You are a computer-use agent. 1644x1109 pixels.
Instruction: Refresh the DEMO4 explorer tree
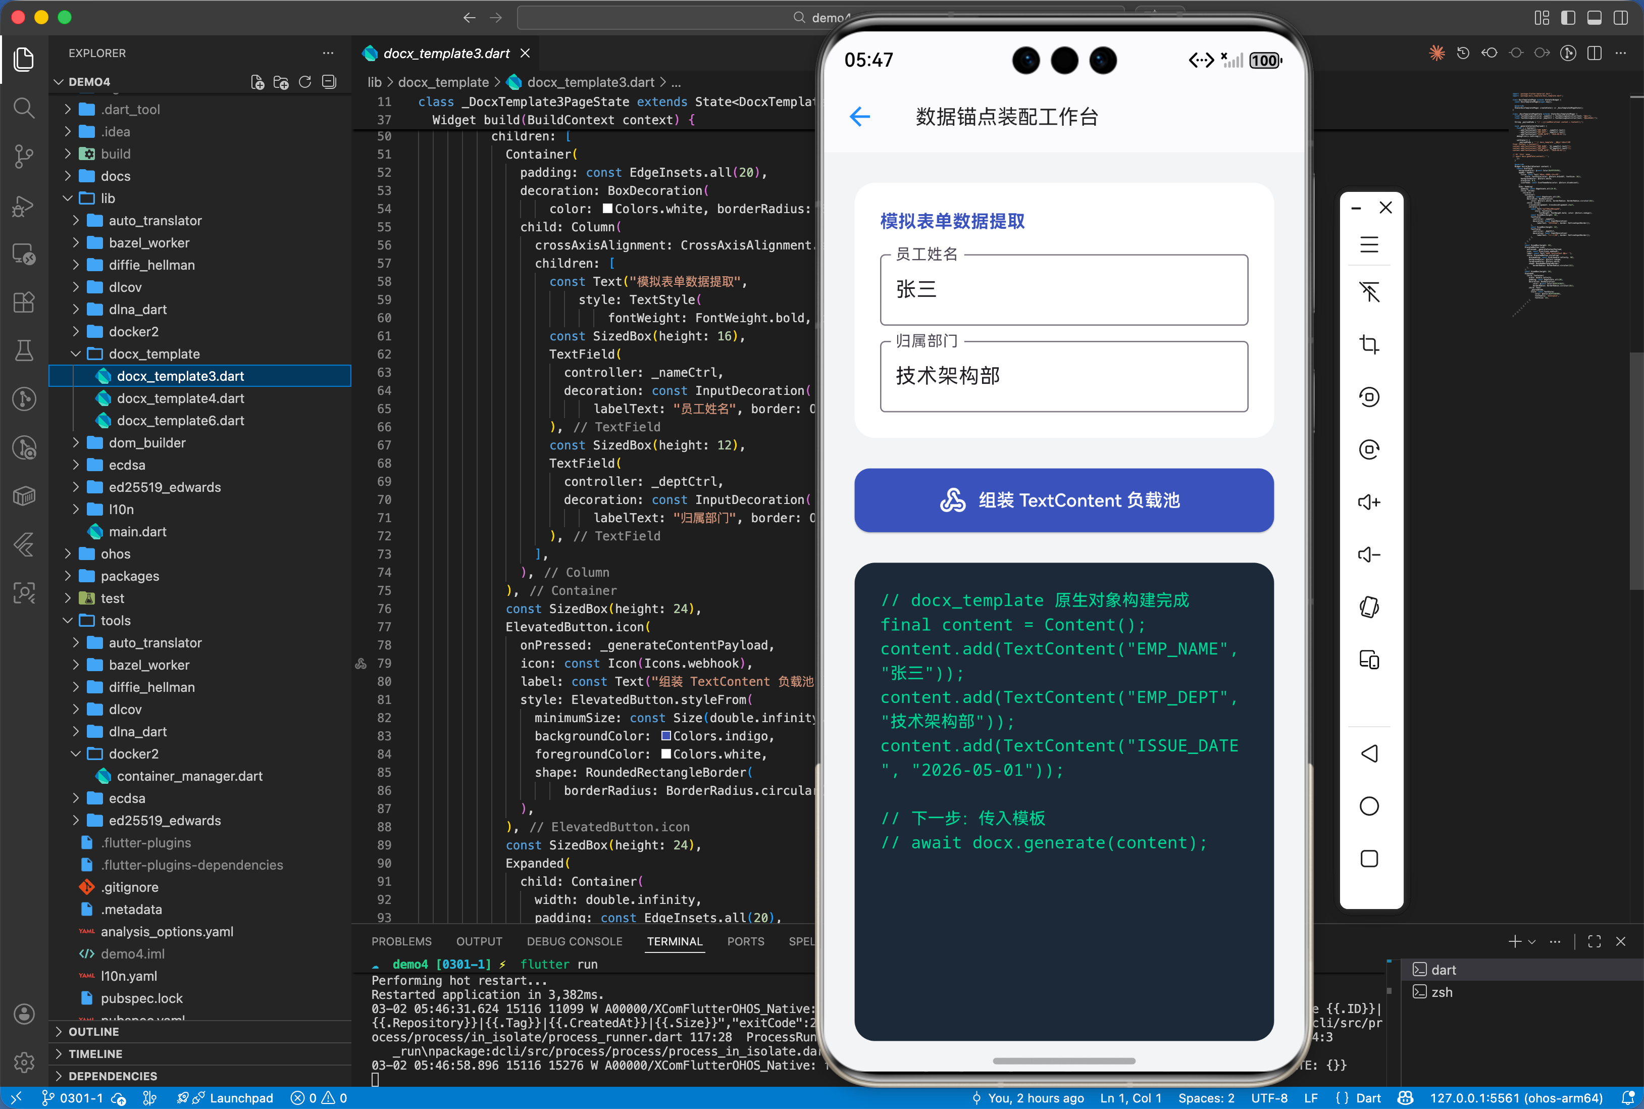pyautogui.click(x=305, y=82)
